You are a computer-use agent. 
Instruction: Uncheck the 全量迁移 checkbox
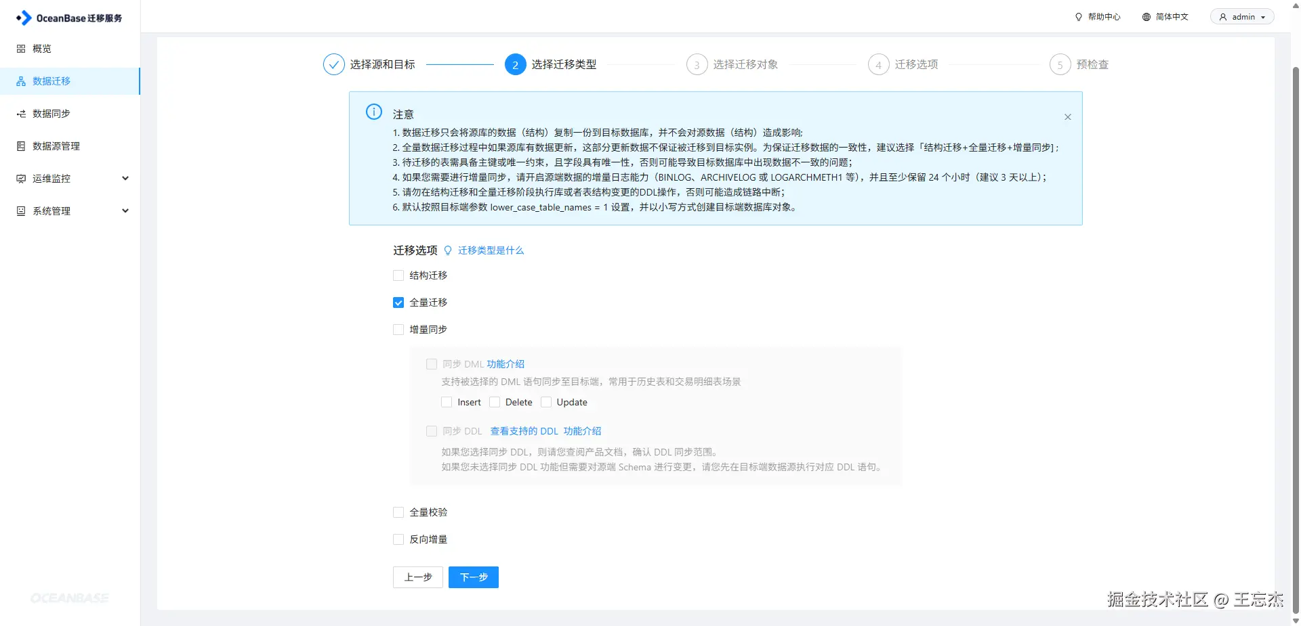click(x=398, y=303)
